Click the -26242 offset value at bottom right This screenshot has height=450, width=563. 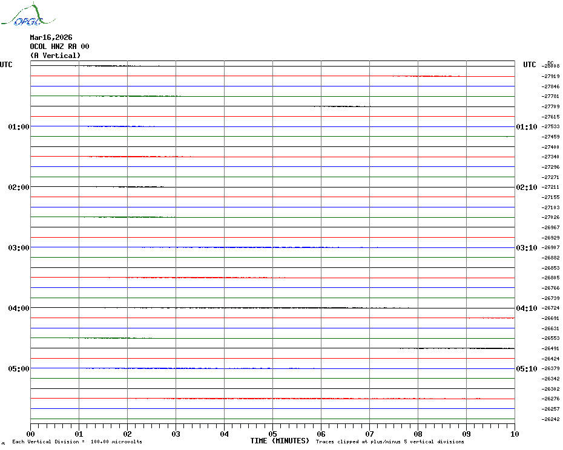coord(551,419)
